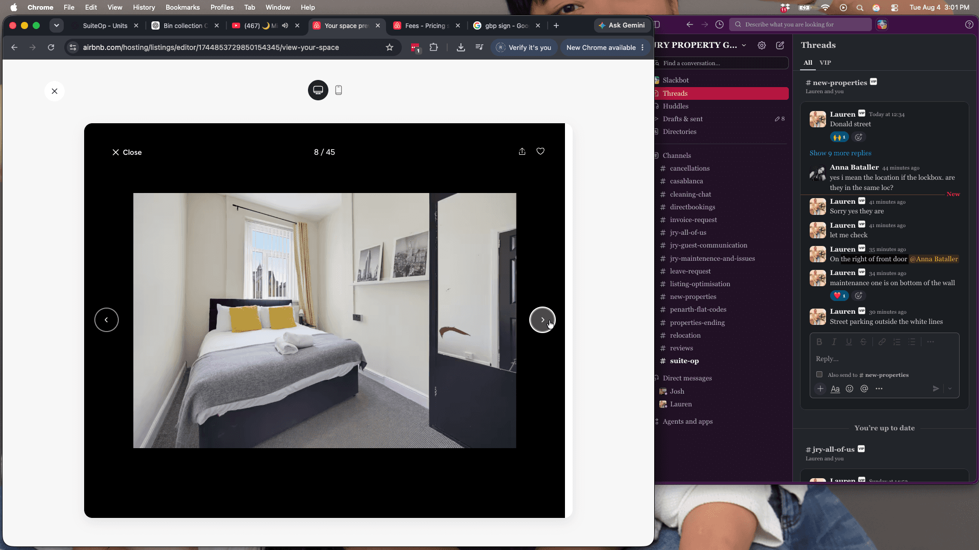Open Chrome downloads icon
Viewport: 979px width, 550px height.
461,47
